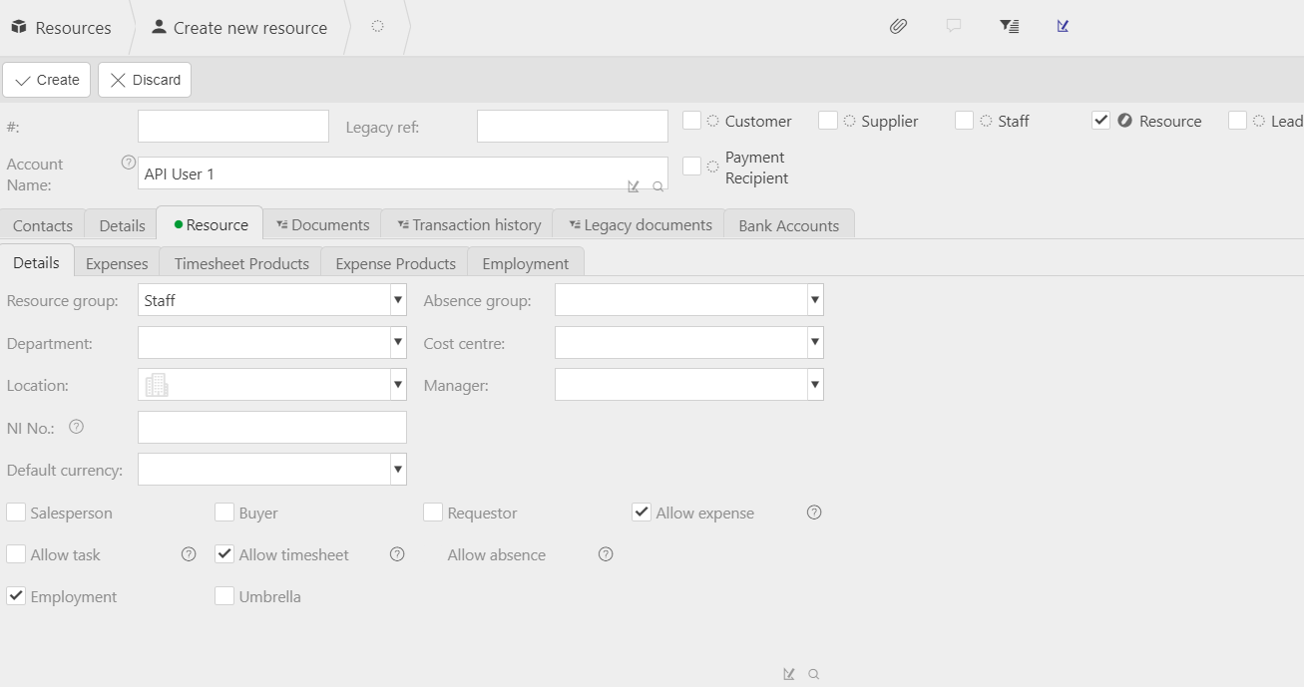Open the Cost centre dropdown
1304x687 pixels.
(815, 343)
